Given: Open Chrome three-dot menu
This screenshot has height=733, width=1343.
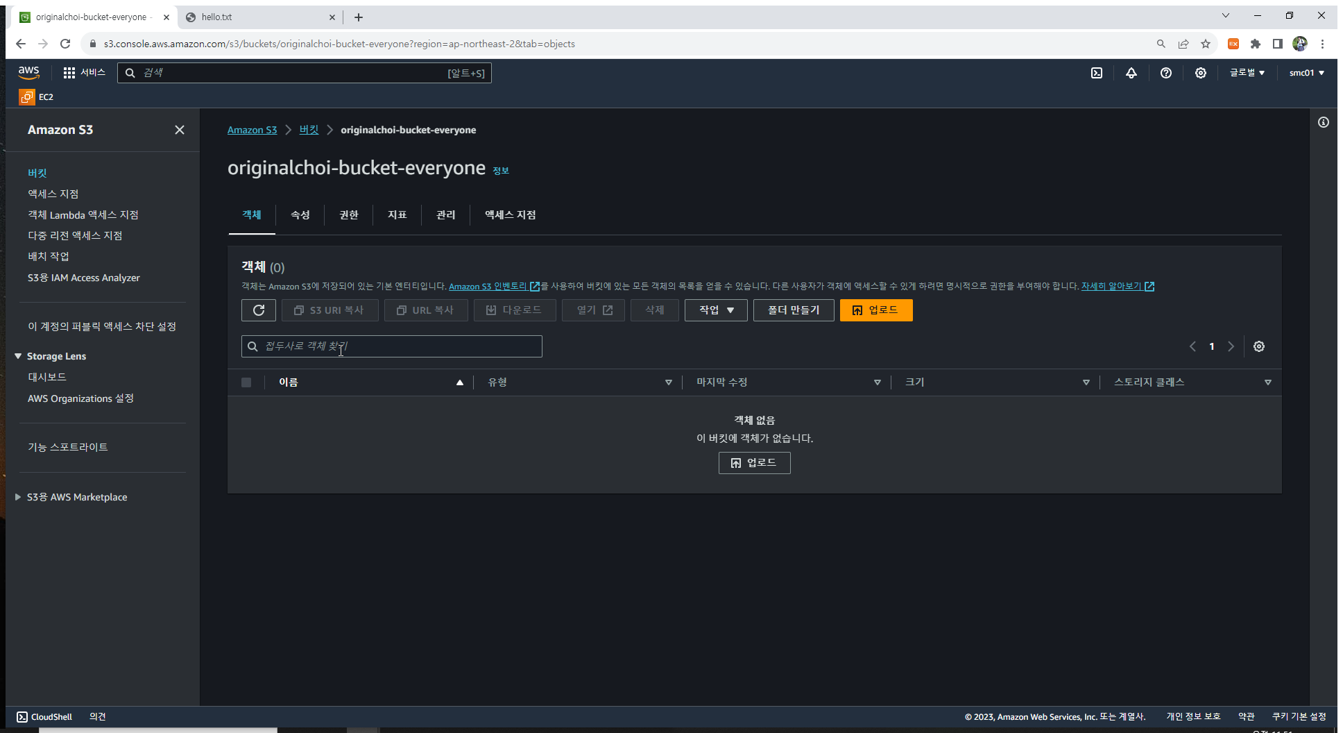Looking at the screenshot, I should pyautogui.click(x=1323, y=44).
